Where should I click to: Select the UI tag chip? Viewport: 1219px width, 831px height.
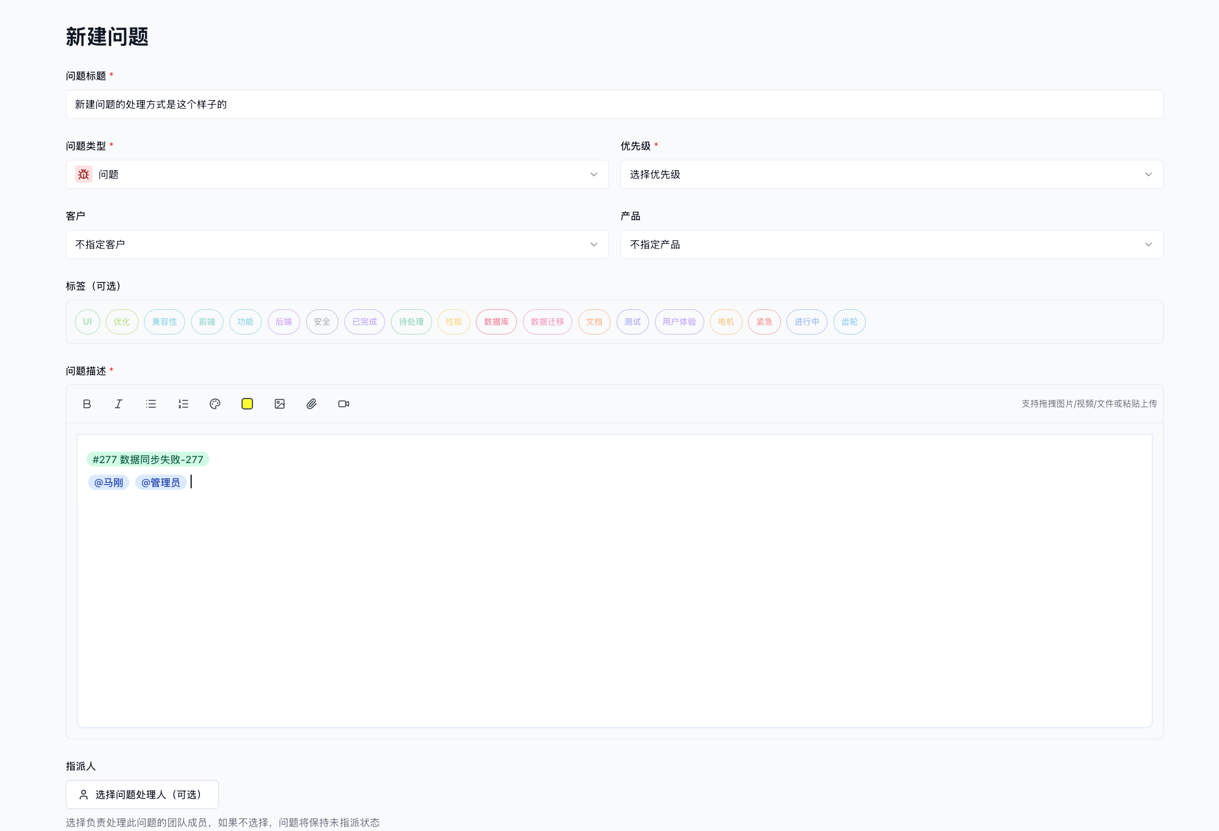click(x=87, y=322)
